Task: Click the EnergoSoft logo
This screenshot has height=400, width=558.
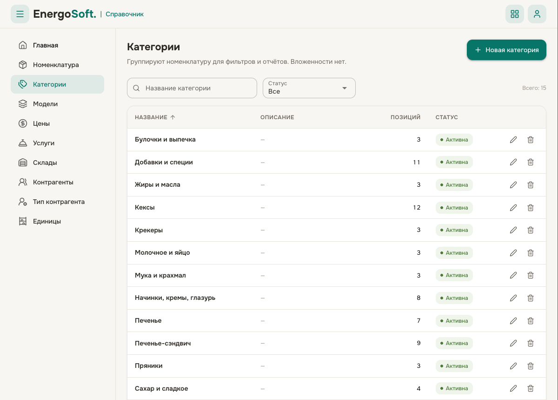Action: pyautogui.click(x=65, y=14)
